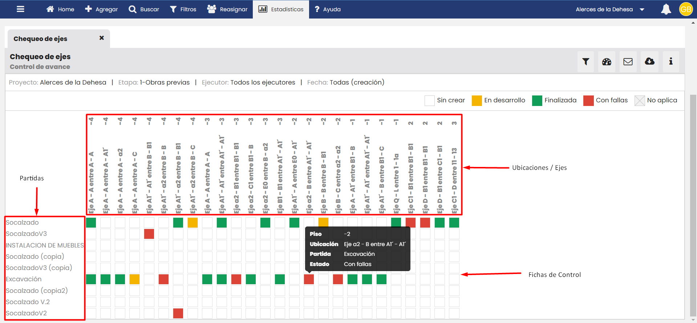Open the Estadísticas tab

281,9
